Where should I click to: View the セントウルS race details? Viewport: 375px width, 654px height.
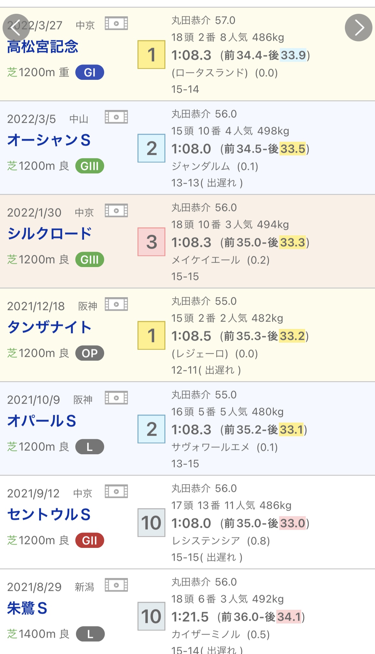(x=49, y=515)
